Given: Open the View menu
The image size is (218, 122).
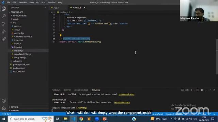Looking at the screenshot, I should pyautogui.click(x=32, y=2).
